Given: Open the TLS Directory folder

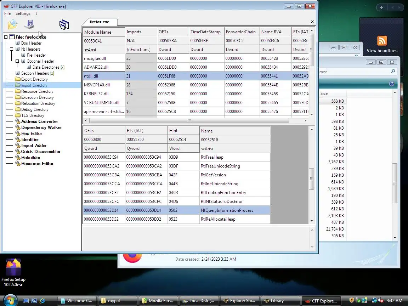Looking at the screenshot, I should (33, 115).
